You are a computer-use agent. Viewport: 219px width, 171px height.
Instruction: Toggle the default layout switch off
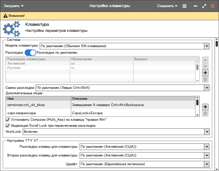click(30, 53)
